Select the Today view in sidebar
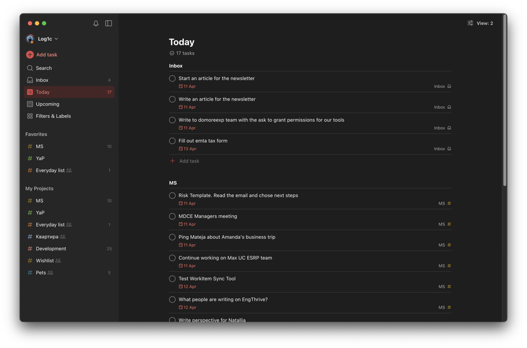This screenshot has height=348, width=527. (x=43, y=92)
